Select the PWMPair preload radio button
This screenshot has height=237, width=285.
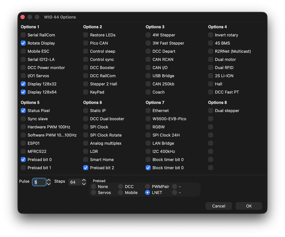point(148,187)
